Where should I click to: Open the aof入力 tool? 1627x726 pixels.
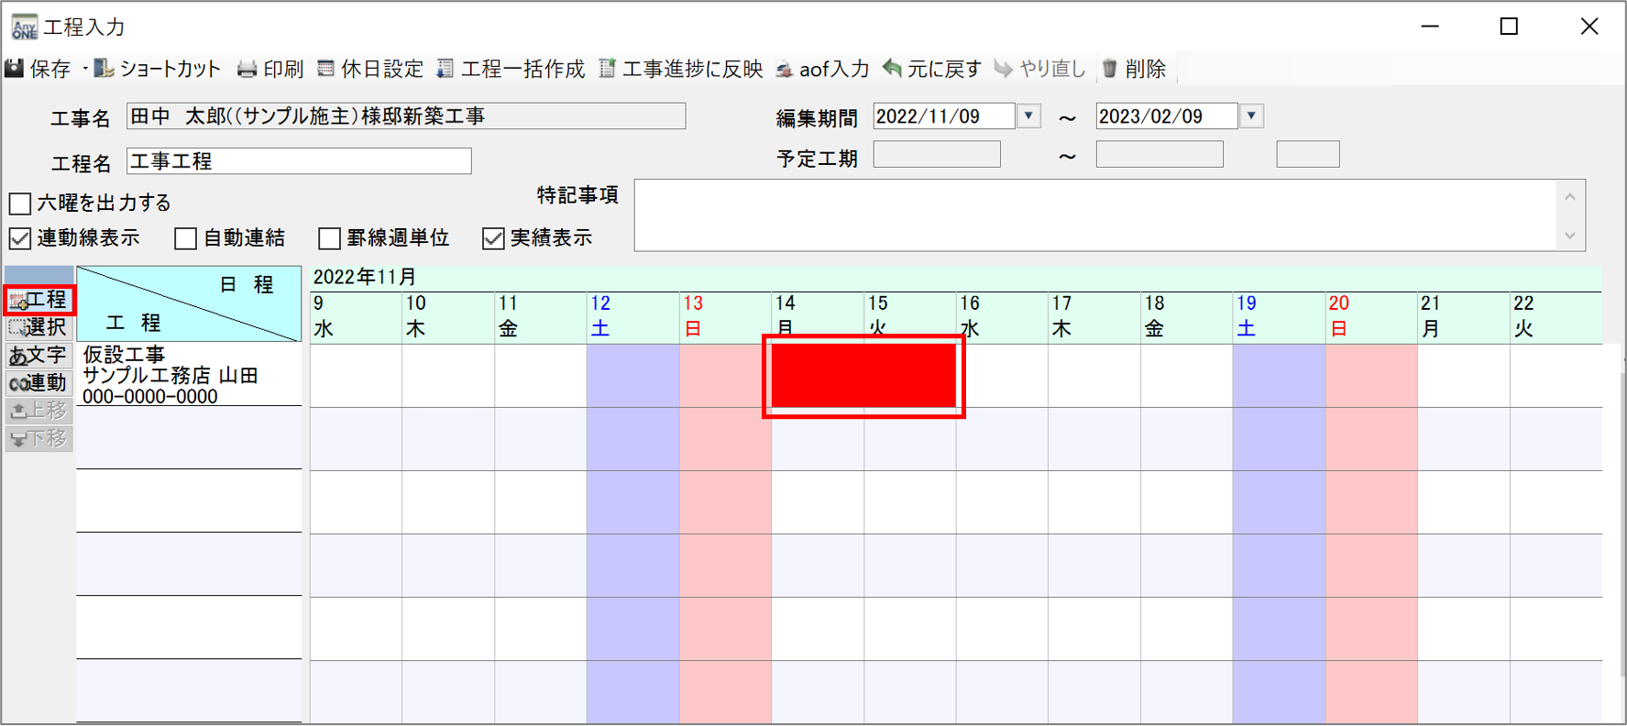pos(785,70)
